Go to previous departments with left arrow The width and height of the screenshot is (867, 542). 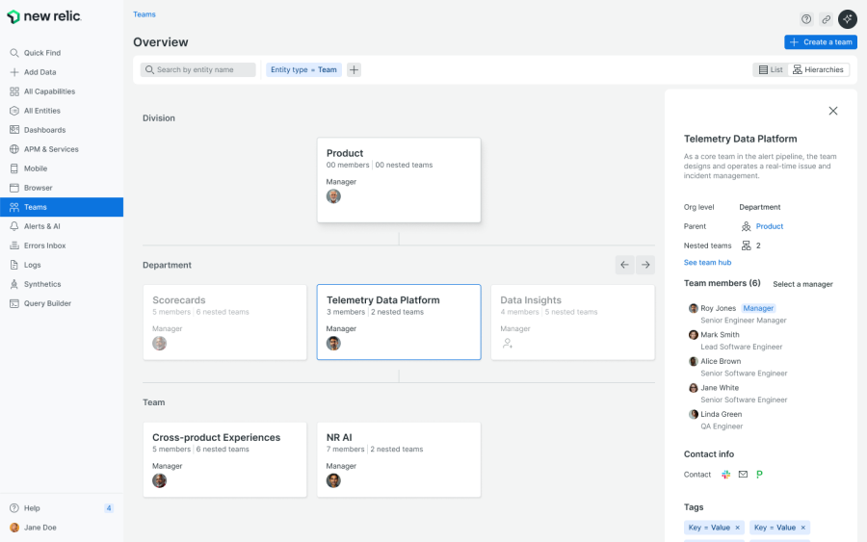coord(625,265)
